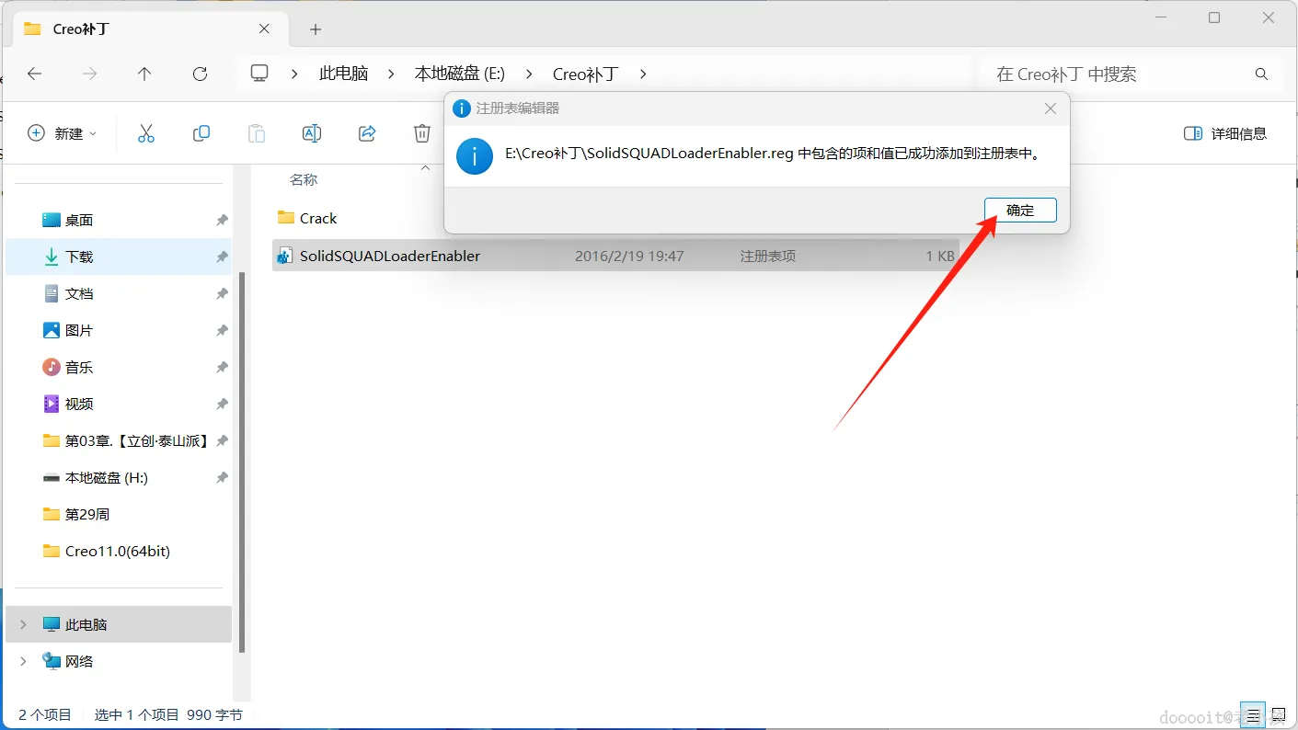This screenshot has height=730, width=1298.
Task: Click the PC monitor icon in address bar
Action: point(260,74)
